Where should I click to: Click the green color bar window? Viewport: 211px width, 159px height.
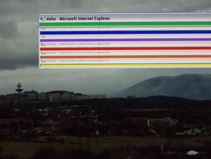pyautogui.click(x=125, y=24)
